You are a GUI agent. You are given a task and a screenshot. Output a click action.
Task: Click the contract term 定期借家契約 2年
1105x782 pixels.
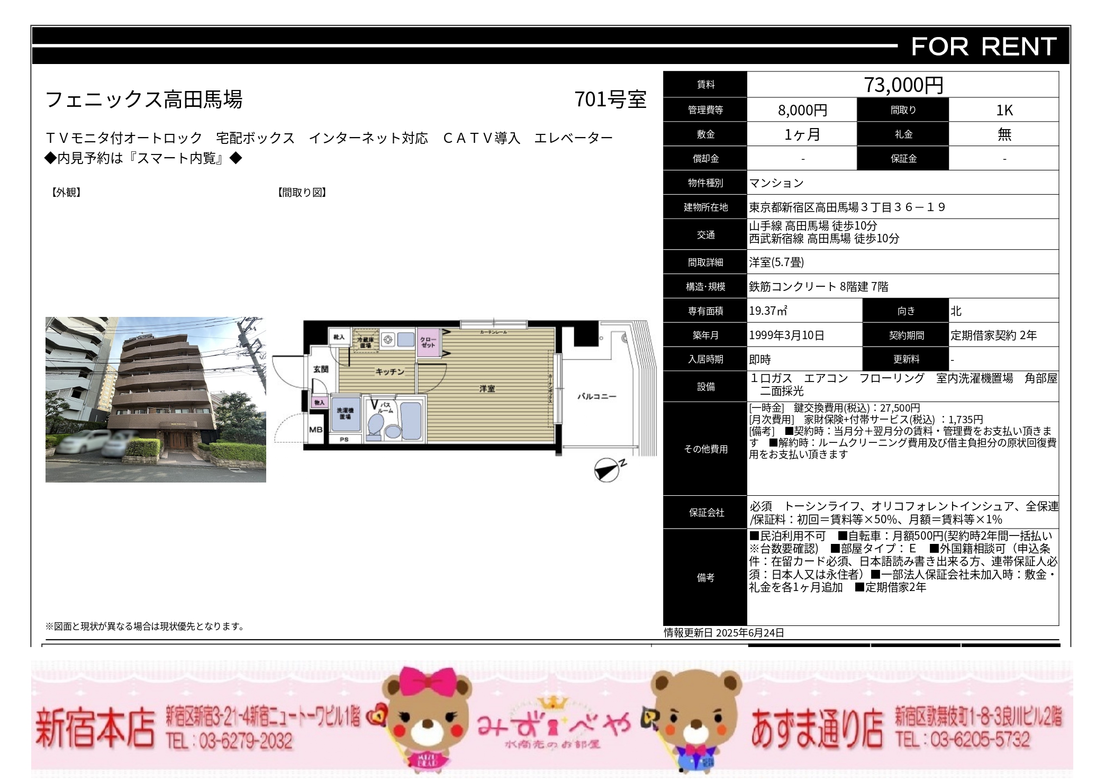(994, 335)
